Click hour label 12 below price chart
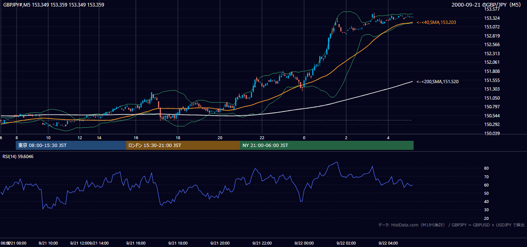Viewport: 527px width, 247px height. [x=80, y=137]
